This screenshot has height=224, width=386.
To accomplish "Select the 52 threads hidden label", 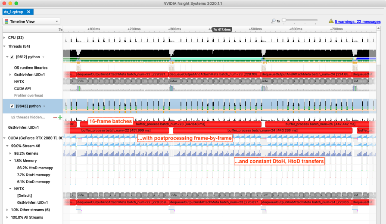I will (28, 117).
